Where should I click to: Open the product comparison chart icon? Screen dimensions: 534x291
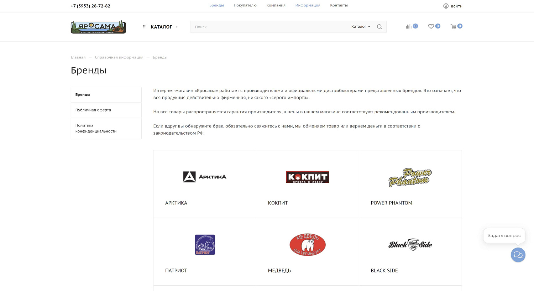pyautogui.click(x=409, y=26)
